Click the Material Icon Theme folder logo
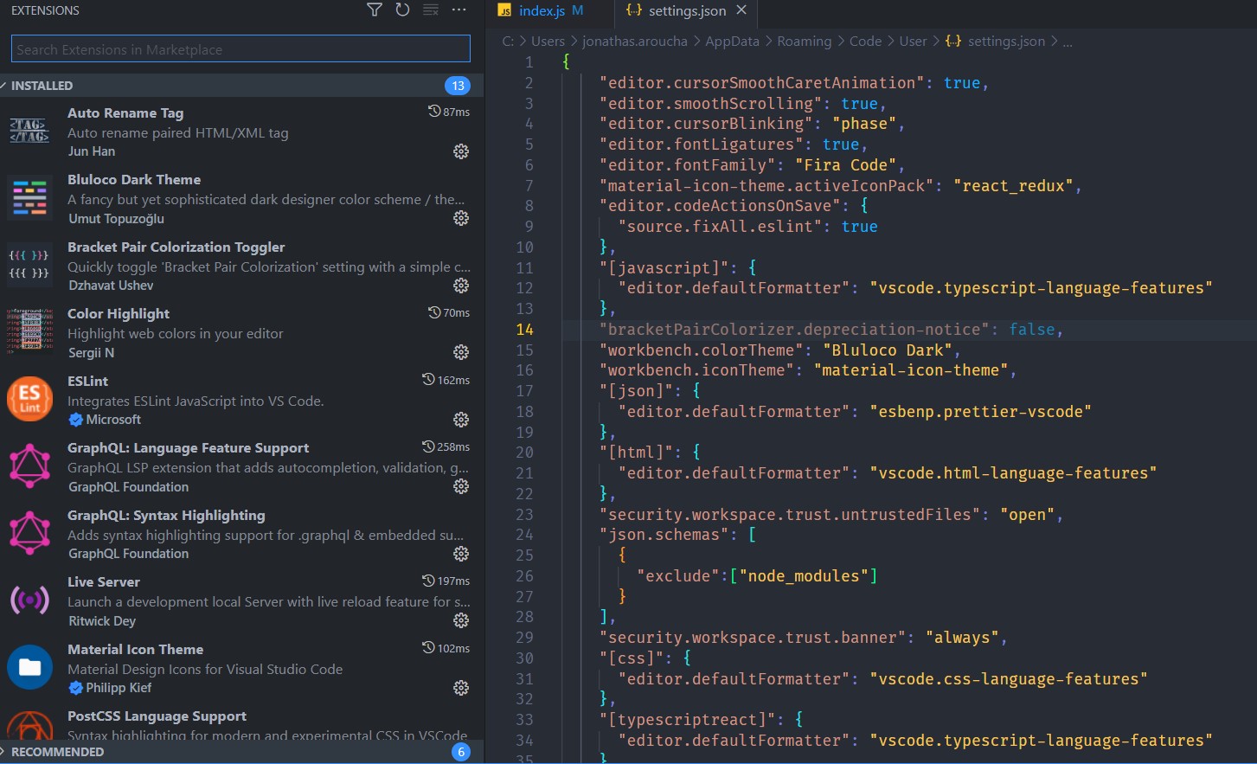 (x=30, y=667)
